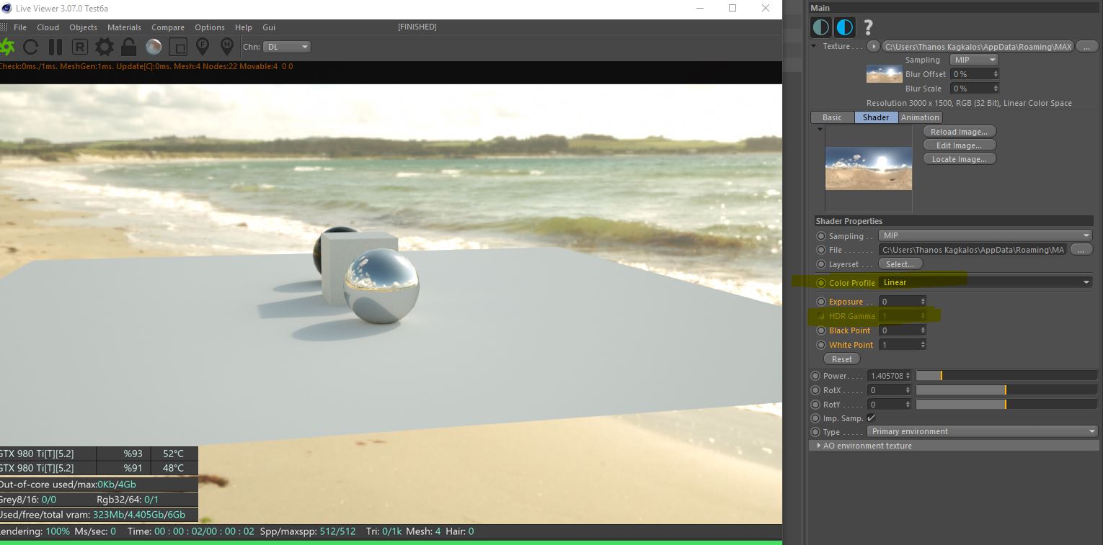
Task: Open the Cloud menu
Action: (x=48, y=27)
